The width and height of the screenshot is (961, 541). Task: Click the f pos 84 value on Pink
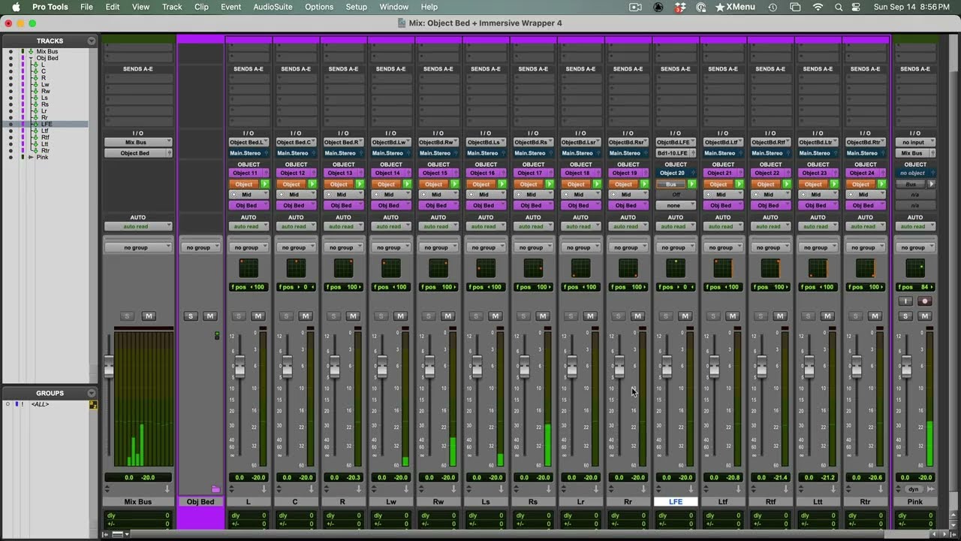click(x=915, y=287)
